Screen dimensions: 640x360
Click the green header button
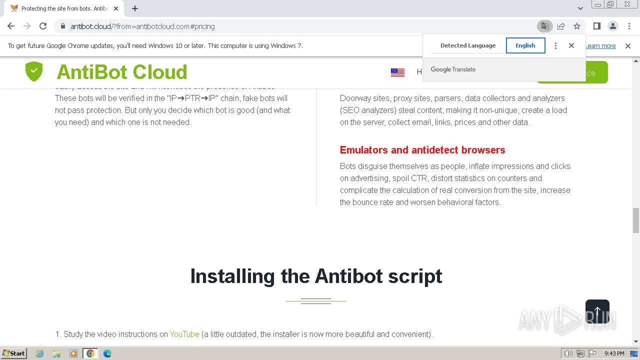pos(596,72)
